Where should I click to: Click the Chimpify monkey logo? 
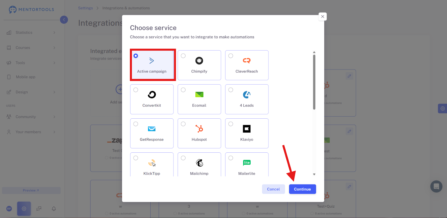(199, 61)
